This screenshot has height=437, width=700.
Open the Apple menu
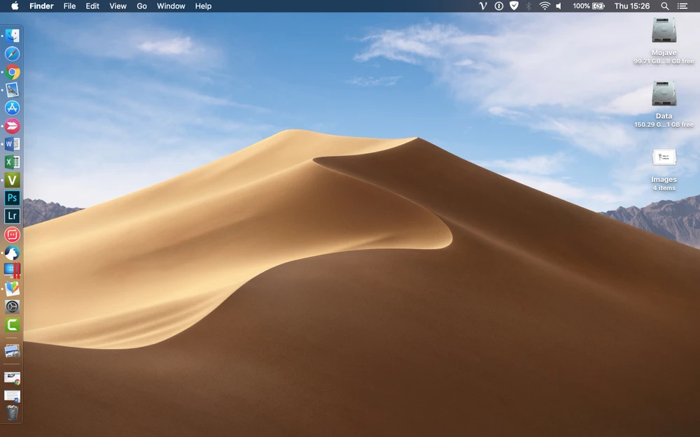pyautogui.click(x=15, y=6)
